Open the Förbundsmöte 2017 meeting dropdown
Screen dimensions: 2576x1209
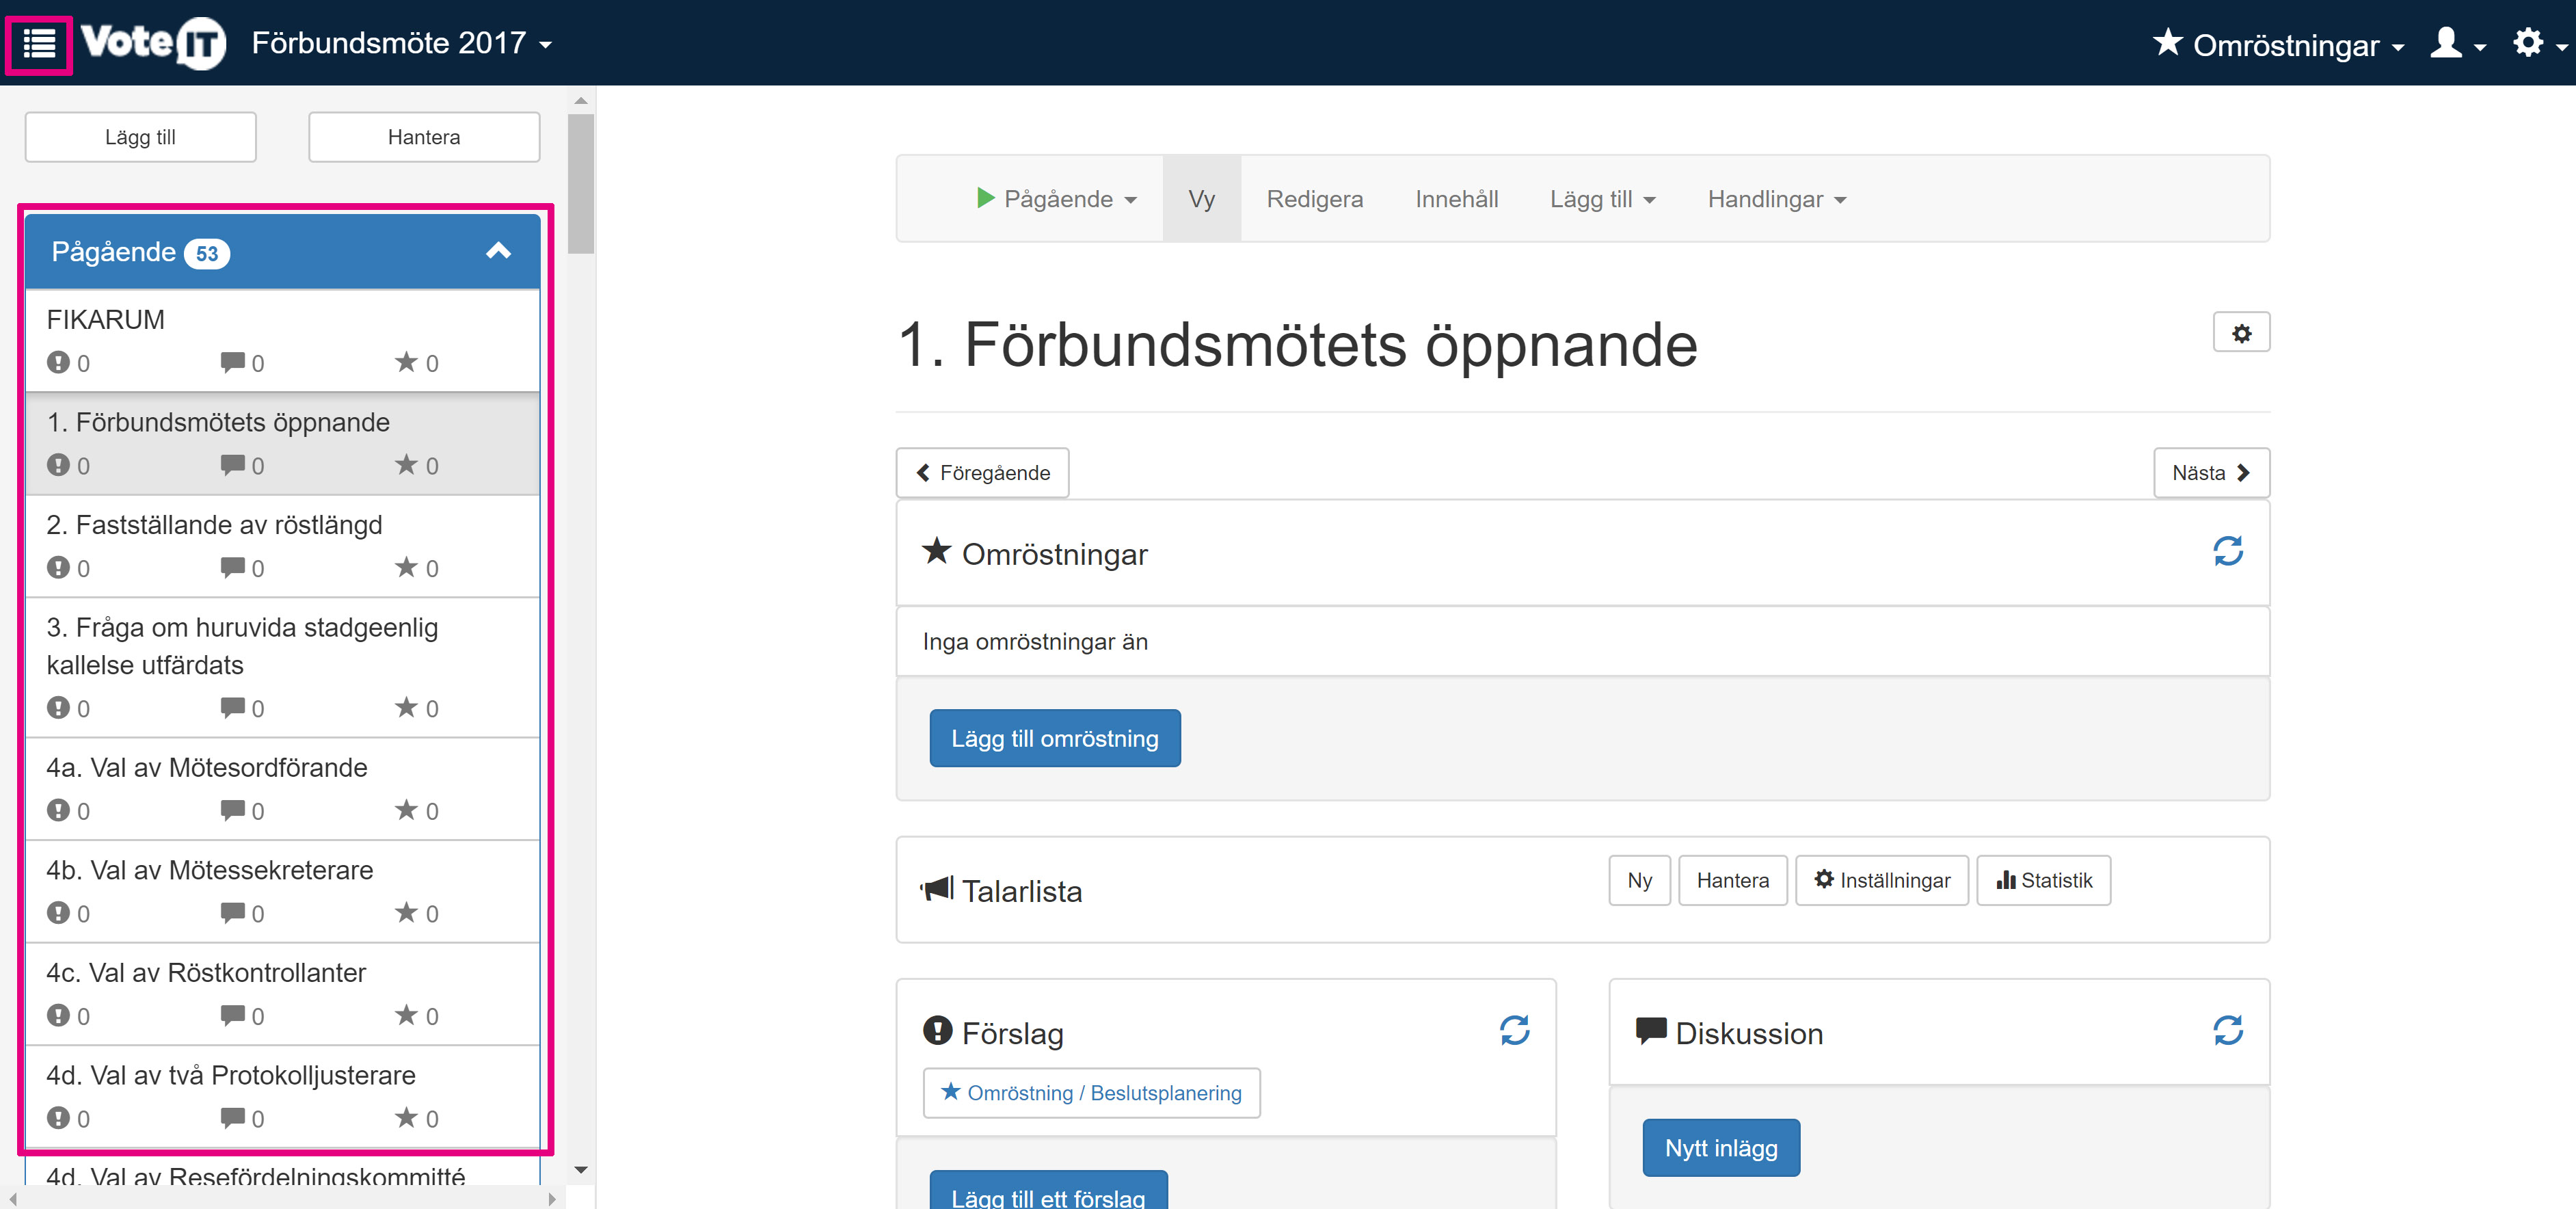[401, 43]
